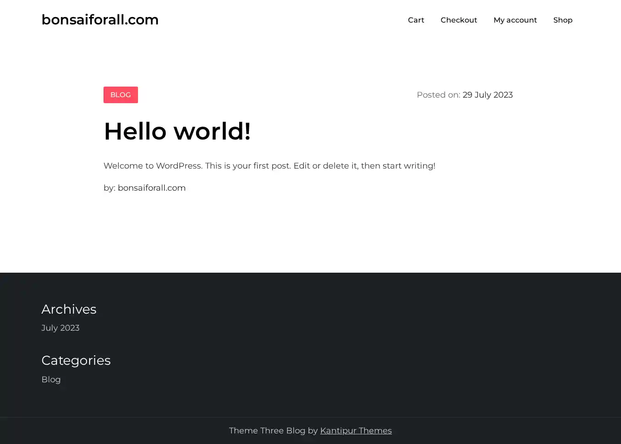Click the 'Posted on:' label
621x444 pixels.
click(438, 95)
